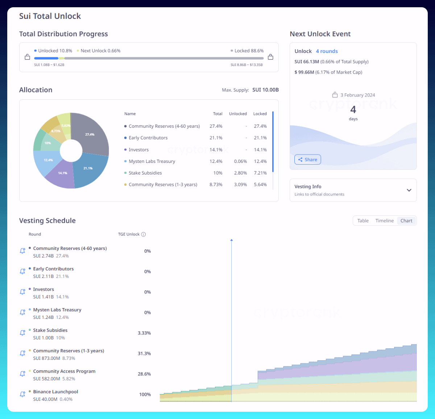Click the SUI 8.86B ~ $13.35B label
The width and height of the screenshot is (435, 419).
click(x=246, y=65)
